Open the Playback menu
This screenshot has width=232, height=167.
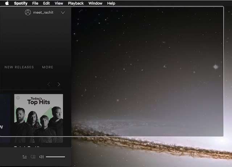76,3
